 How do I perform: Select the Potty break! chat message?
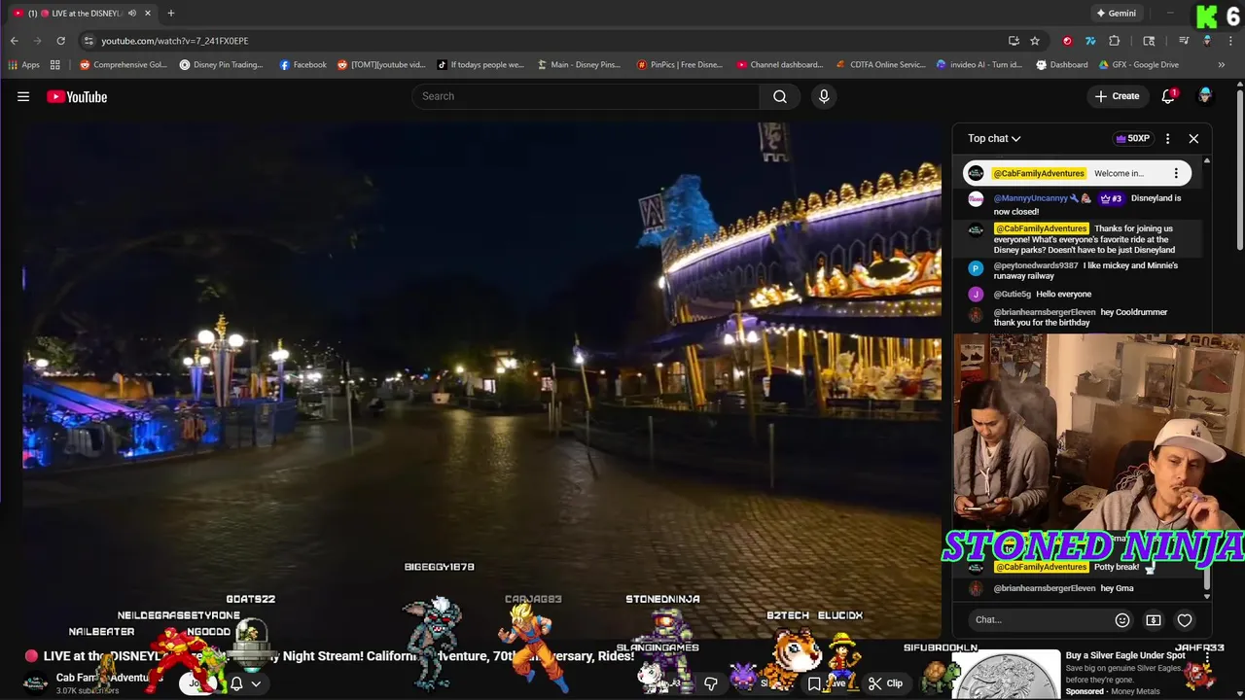[1117, 567]
